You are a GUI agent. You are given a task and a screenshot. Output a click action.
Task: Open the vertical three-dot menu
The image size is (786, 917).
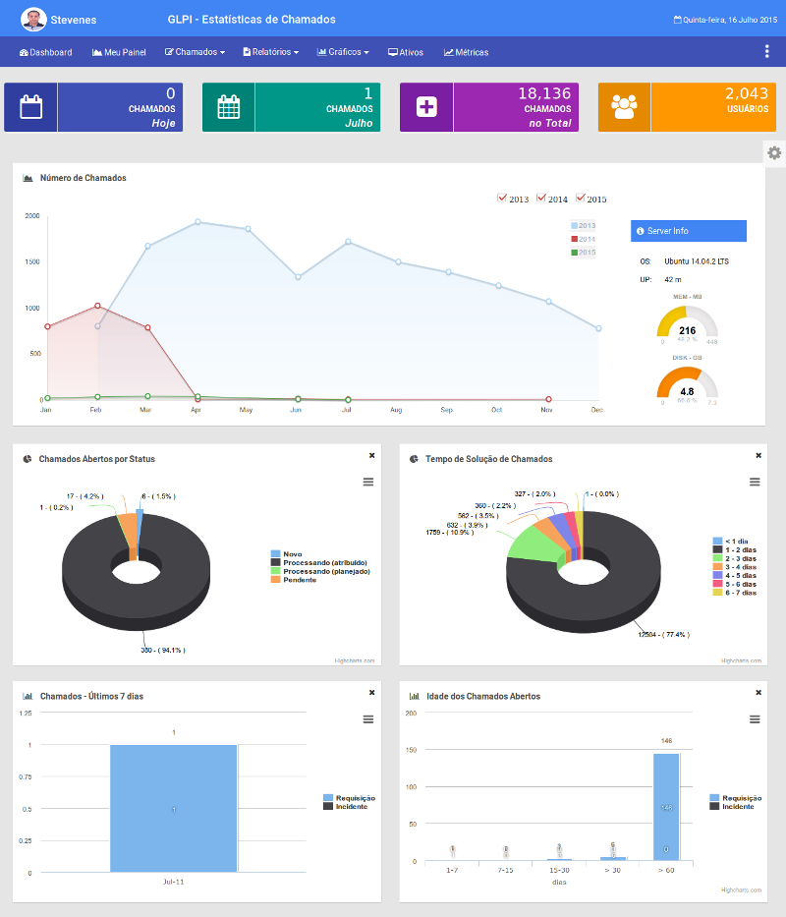point(766,52)
